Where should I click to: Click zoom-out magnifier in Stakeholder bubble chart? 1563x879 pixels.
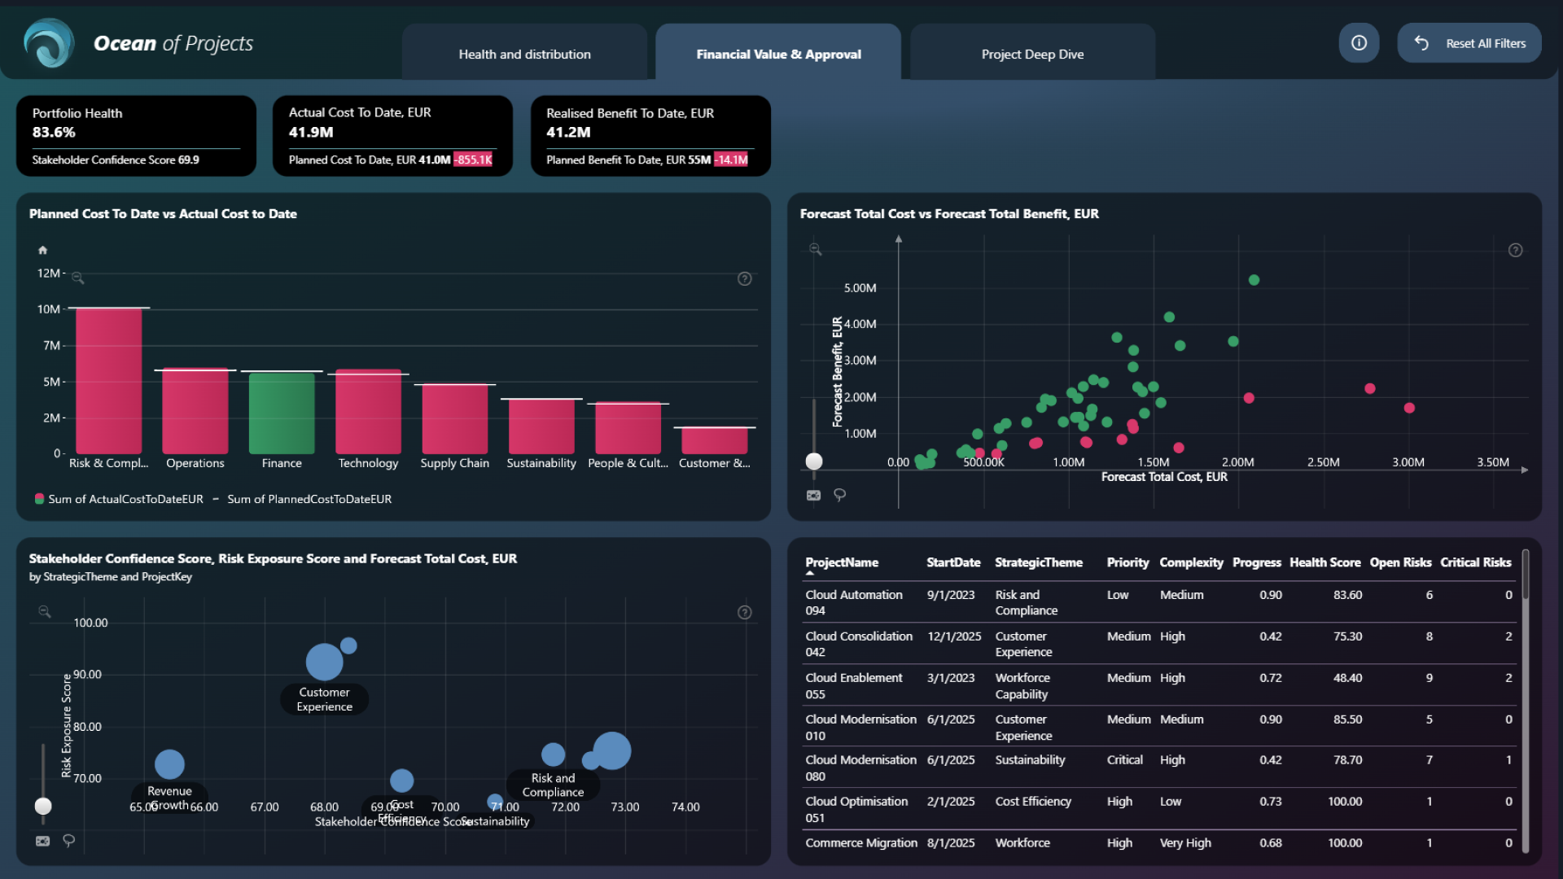pos(45,611)
